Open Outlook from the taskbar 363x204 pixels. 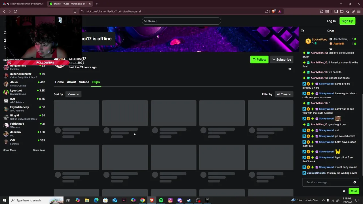tap(115, 200)
